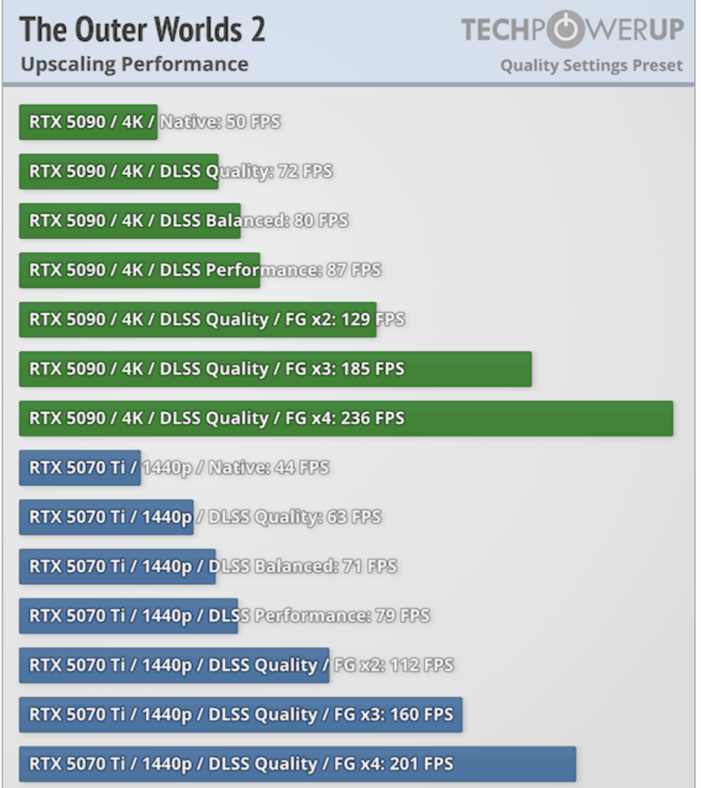Select the 'Upscaling Performance' subtitle
The height and width of the screenshot is (788, 701).
point(134,65)
